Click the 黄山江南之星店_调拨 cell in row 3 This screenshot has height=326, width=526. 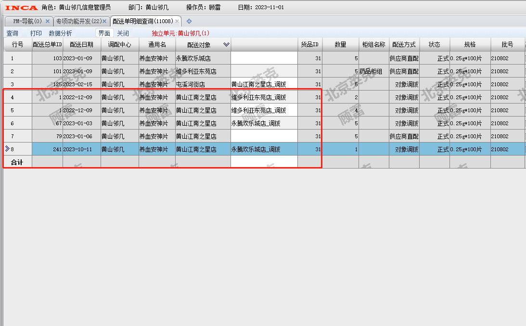(264, 84)
